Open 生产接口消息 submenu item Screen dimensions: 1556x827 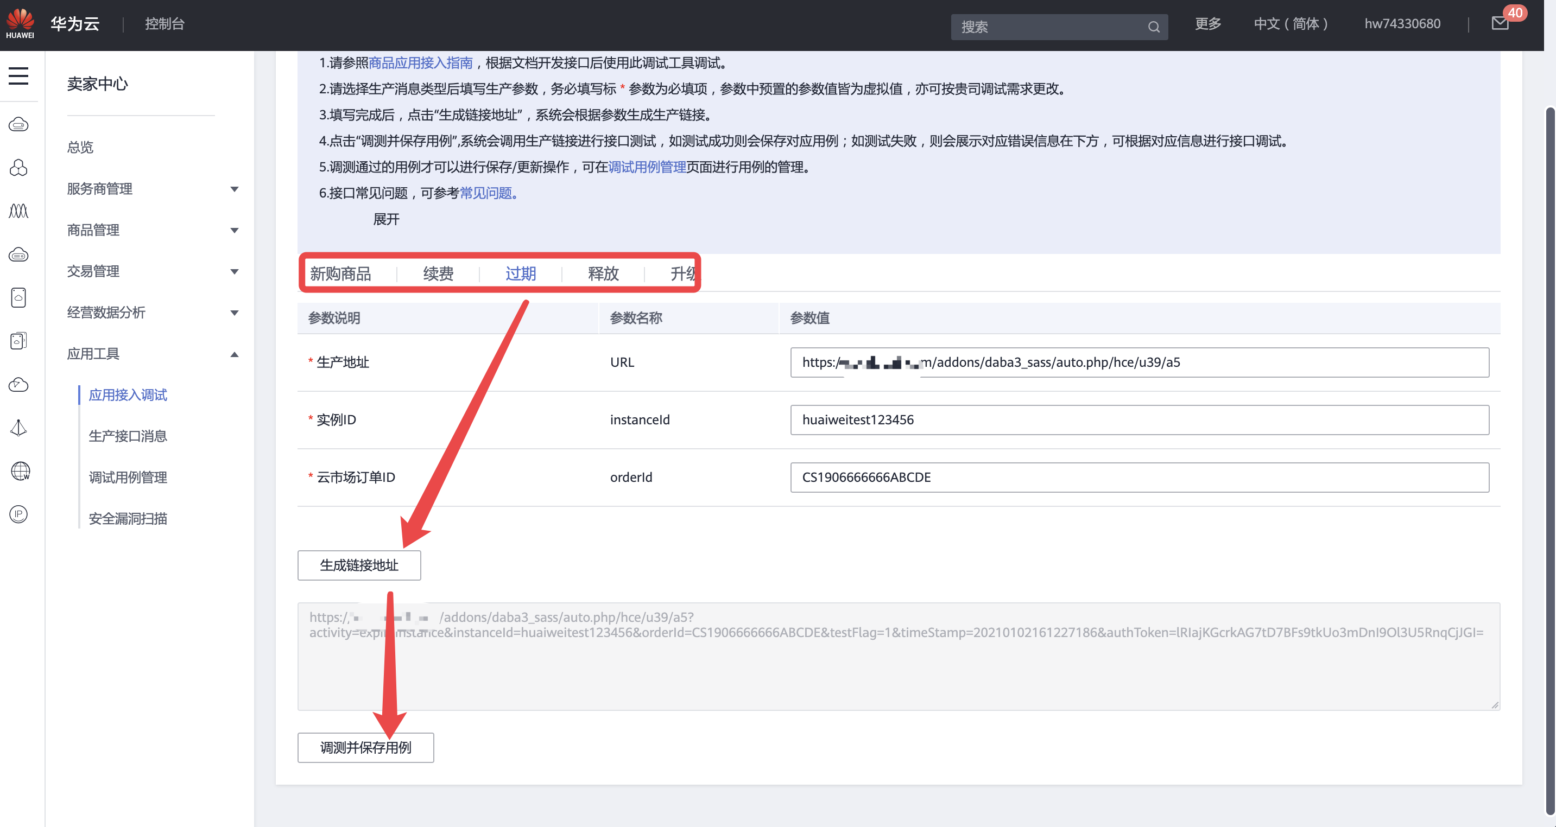(x=128, y=436)
